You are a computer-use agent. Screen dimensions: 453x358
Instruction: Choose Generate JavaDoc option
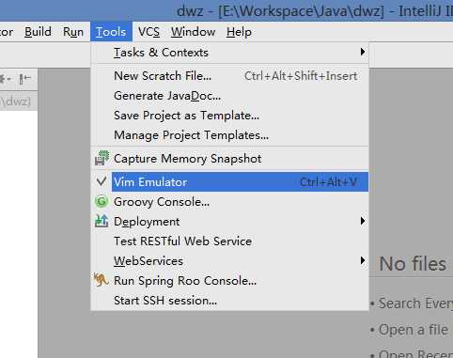click(x=229, y=96)
